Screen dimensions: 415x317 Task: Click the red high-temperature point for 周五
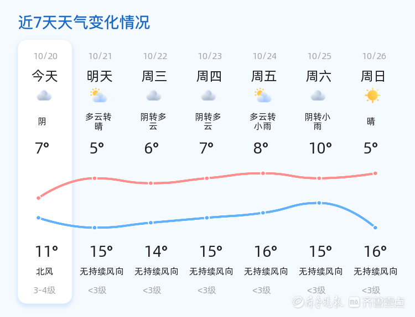(263, 173)
